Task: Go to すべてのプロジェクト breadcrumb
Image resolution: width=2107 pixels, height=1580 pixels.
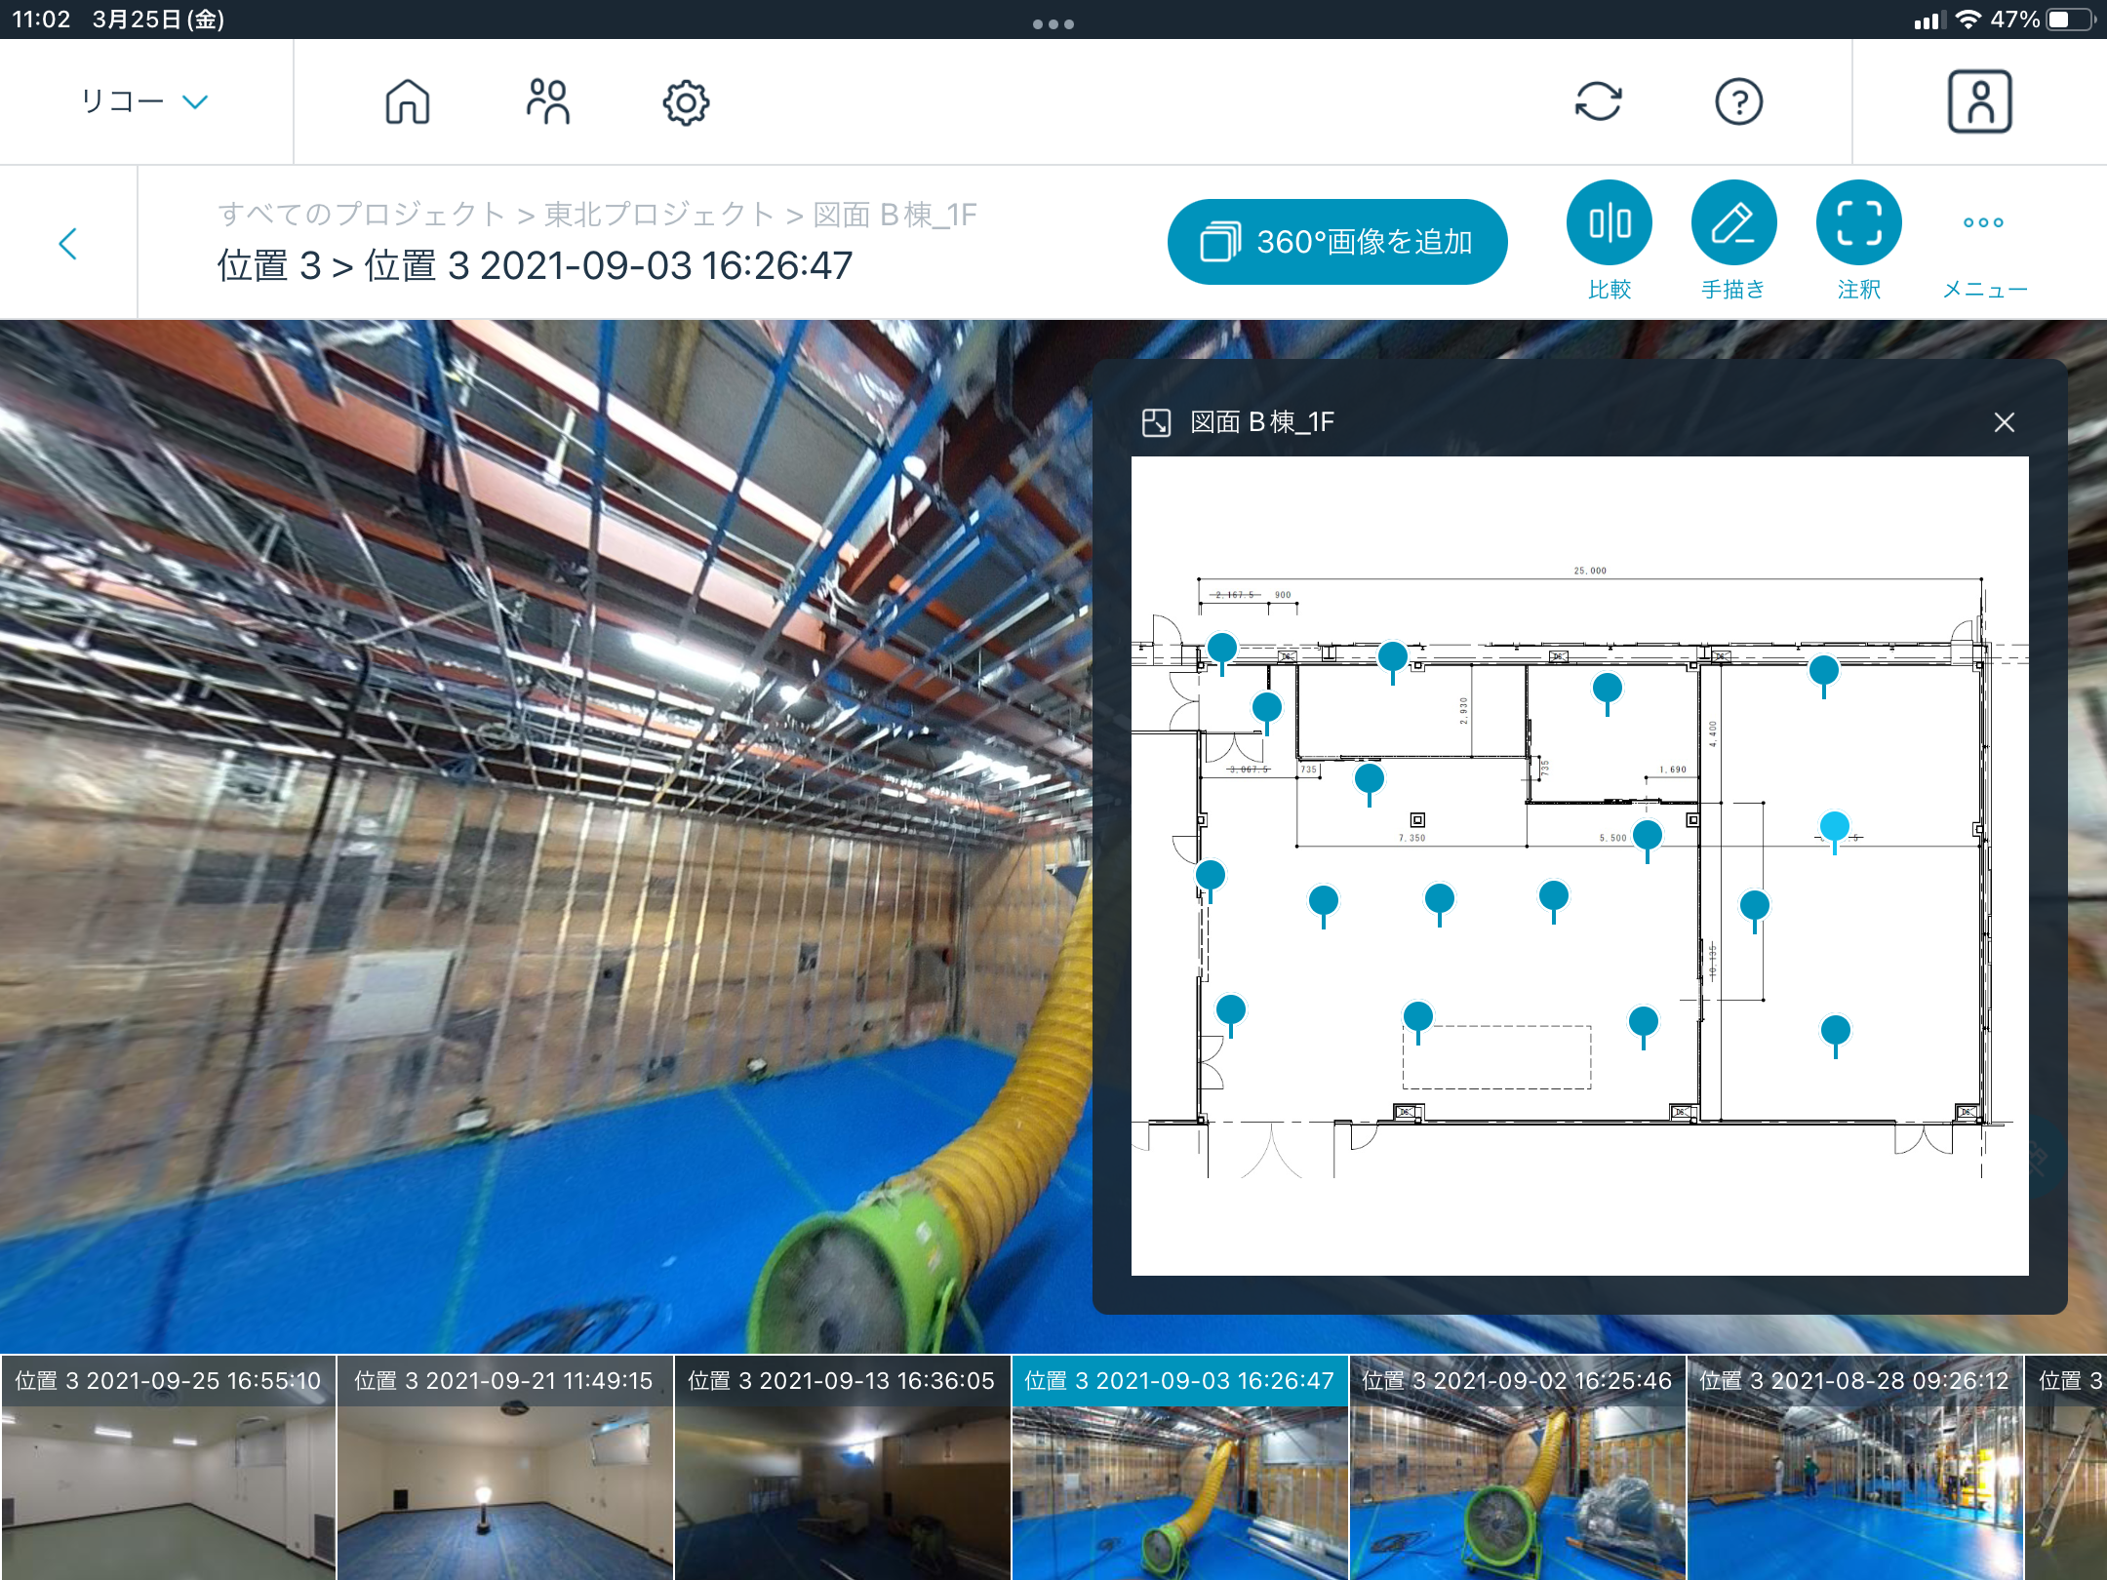Action: [362, 215]
